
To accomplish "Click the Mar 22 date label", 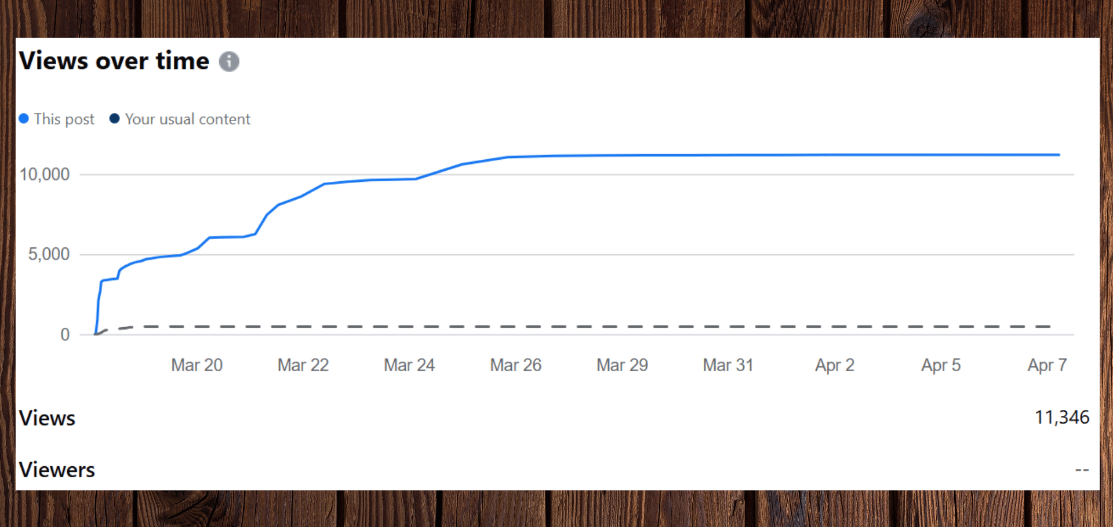I will pos(303,365).
